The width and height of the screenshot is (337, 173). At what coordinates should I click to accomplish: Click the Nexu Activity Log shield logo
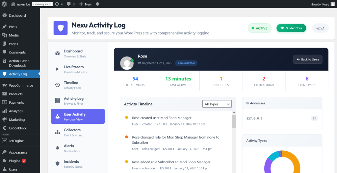click(61, 28)
